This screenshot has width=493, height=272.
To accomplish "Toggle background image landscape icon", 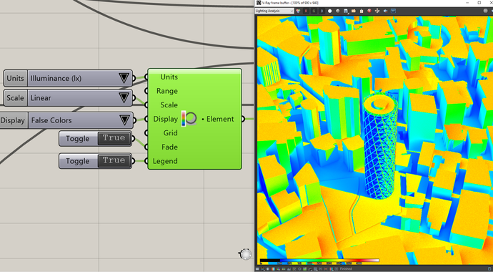I will pyautogui.click(x=304, y=269).
